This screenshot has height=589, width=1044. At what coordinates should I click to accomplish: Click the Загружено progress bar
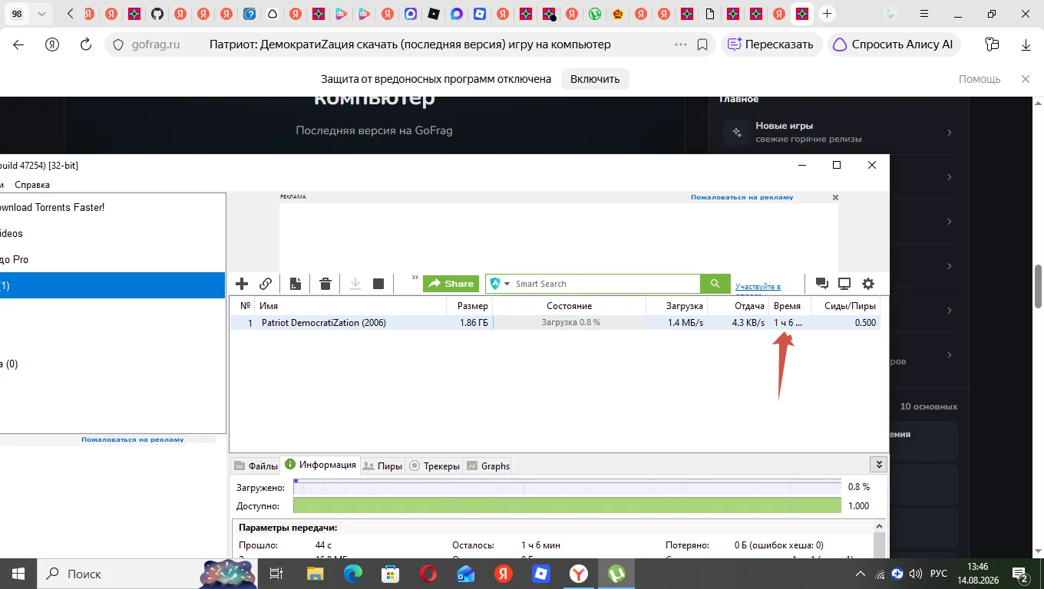click(567, 487)
